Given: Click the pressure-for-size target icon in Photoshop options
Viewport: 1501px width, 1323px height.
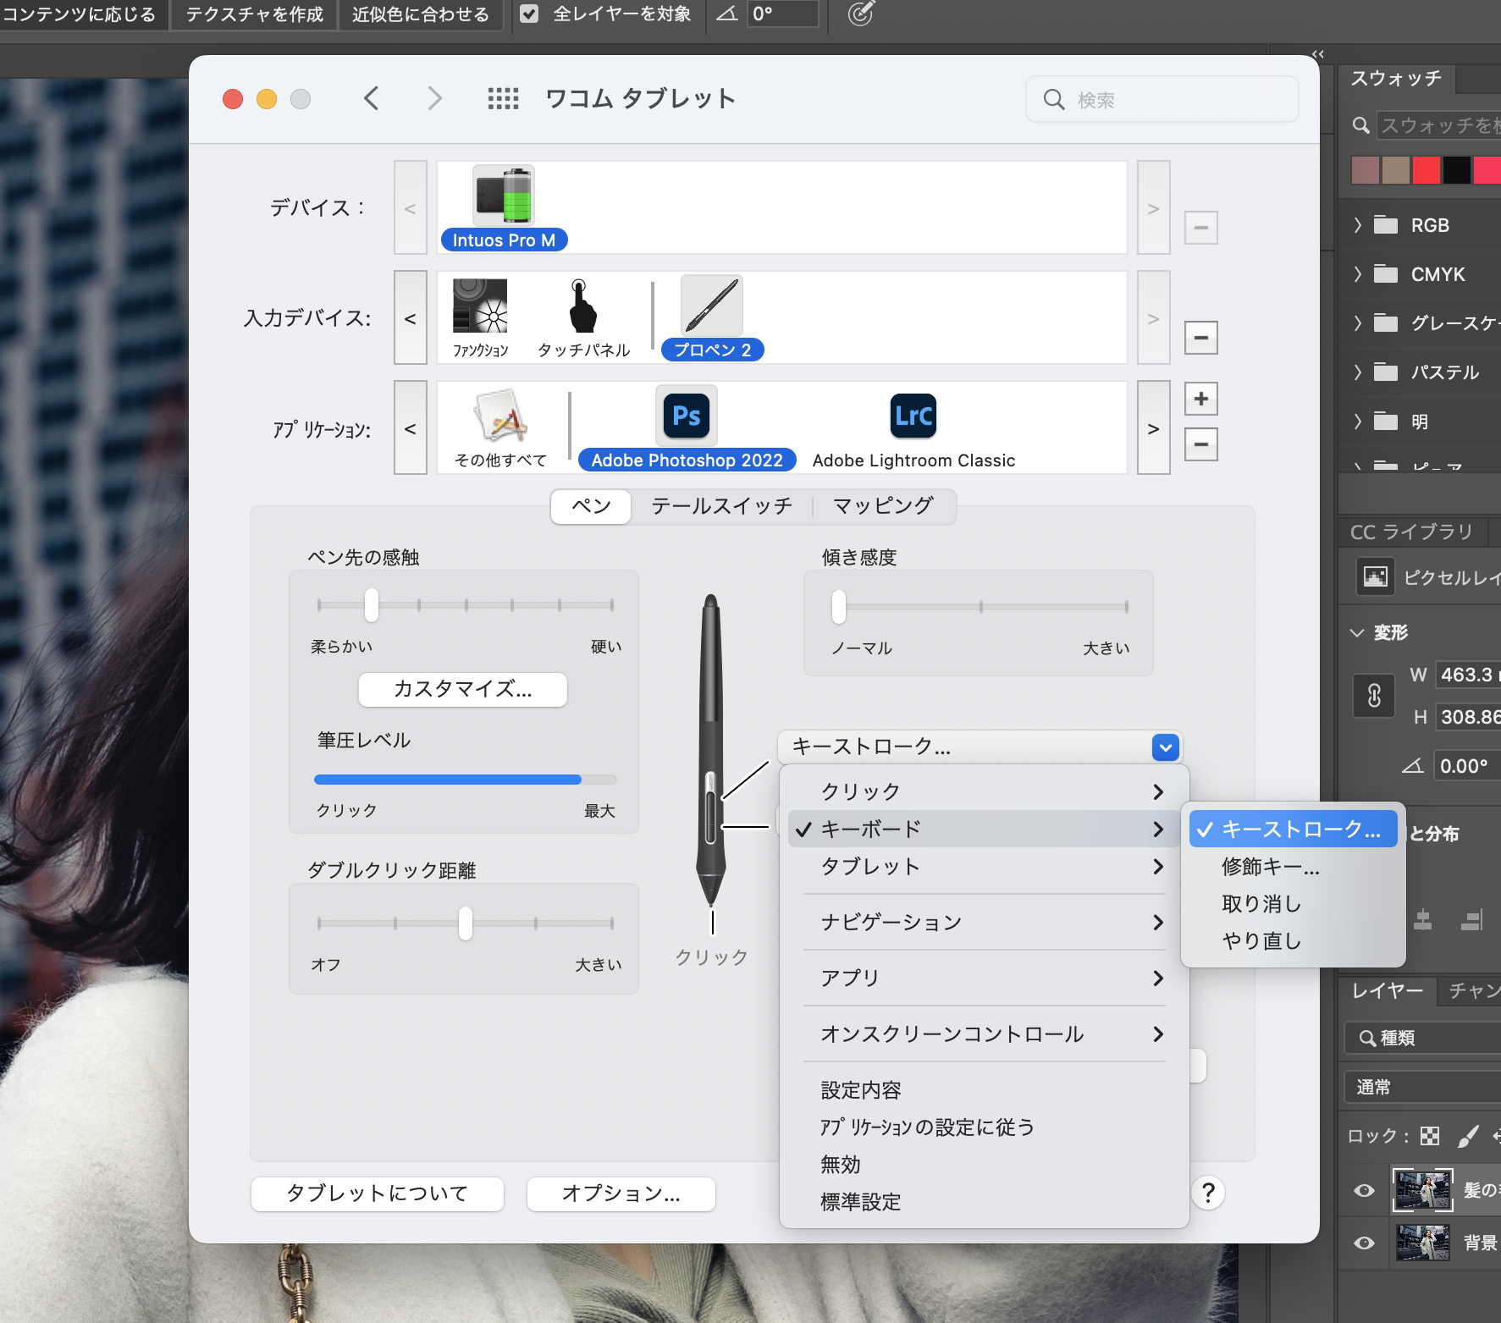Looking at the screenshot, I should [x=860, y=14].
